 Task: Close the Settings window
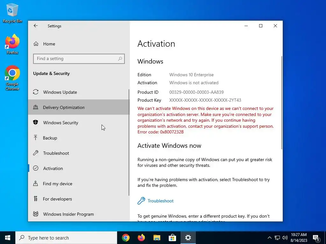(275, 26)
